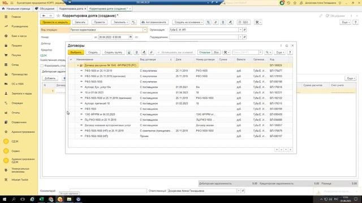
Task: Toggle the Все filter in Договоры
Action: coord(216,52)
